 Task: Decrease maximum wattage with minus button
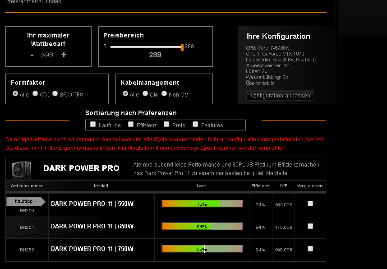32,55
